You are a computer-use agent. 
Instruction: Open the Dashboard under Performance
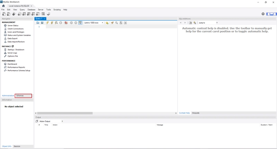point(12,64)
